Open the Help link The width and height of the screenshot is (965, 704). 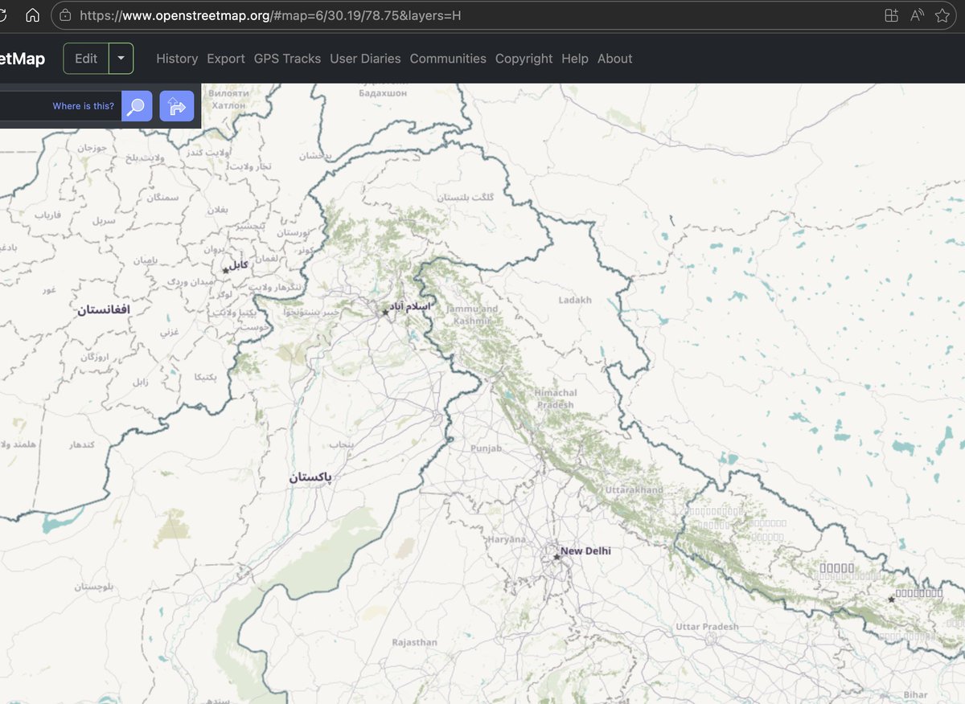coord(575,59)
